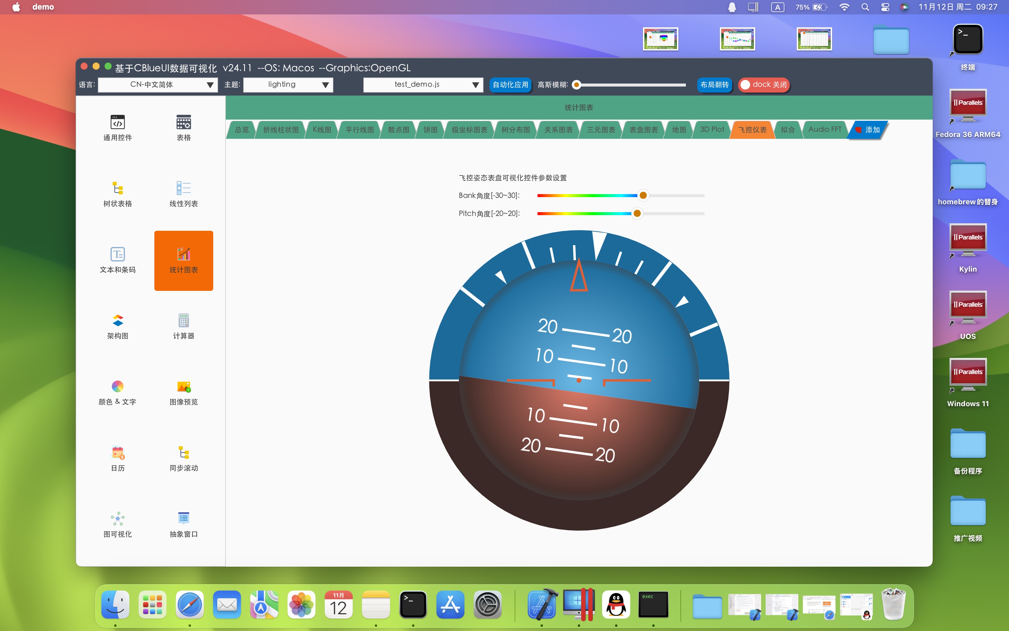Select the 树状表格 sidebar icon
Image resolution: width=1009 pixels, height=631 pixels.
click(118, 194)
